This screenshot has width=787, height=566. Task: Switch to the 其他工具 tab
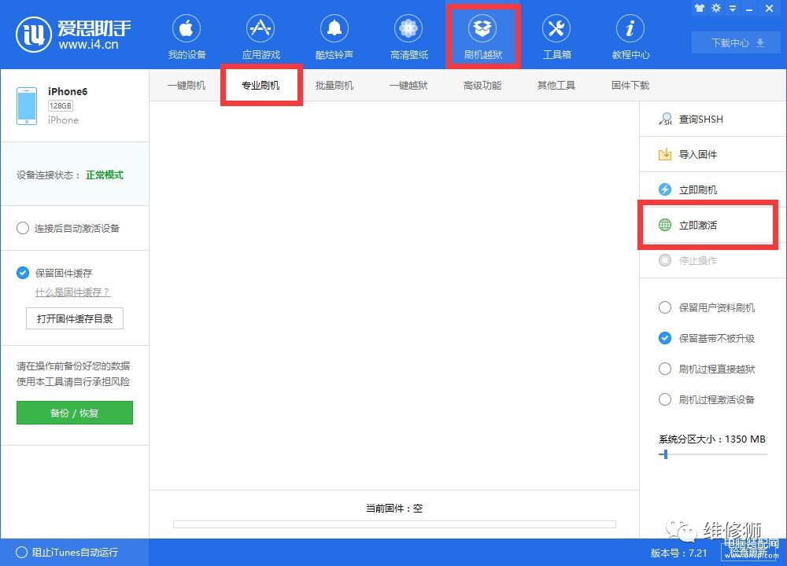click(x=556, y=85)
